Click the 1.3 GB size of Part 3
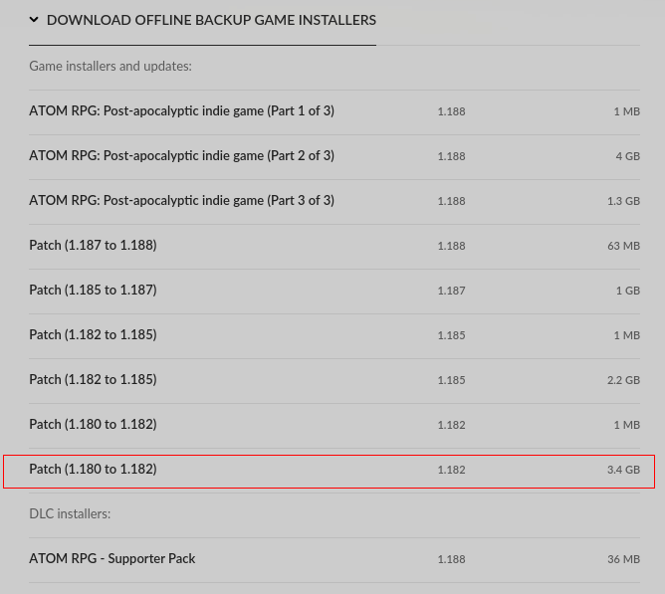The image size is (665, 594). pos(623,201)
